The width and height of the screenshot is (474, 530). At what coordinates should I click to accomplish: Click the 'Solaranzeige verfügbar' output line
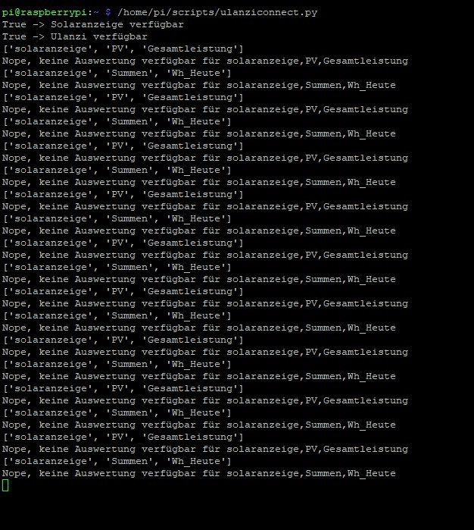(x=93, y=25)
